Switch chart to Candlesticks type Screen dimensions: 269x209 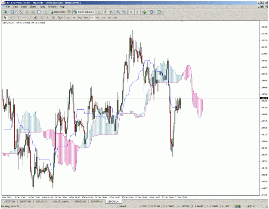click(105, 12)
